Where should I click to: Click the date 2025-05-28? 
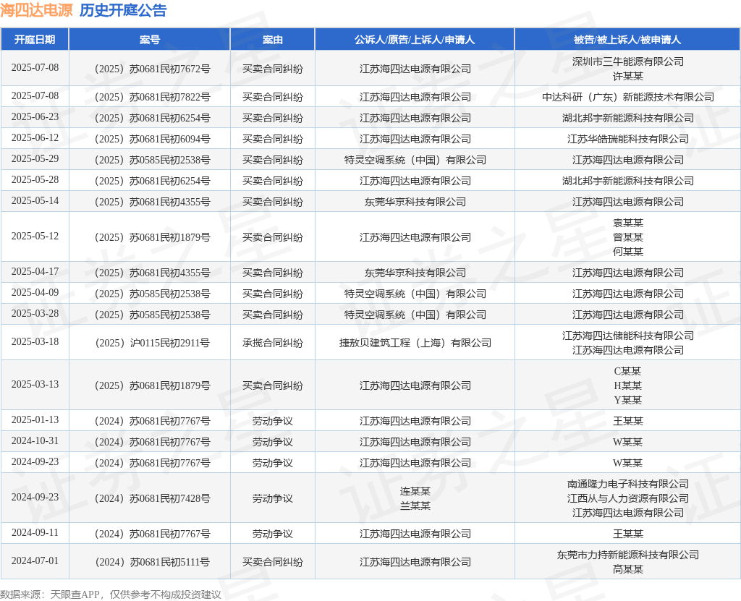click(x=35, y=180)
